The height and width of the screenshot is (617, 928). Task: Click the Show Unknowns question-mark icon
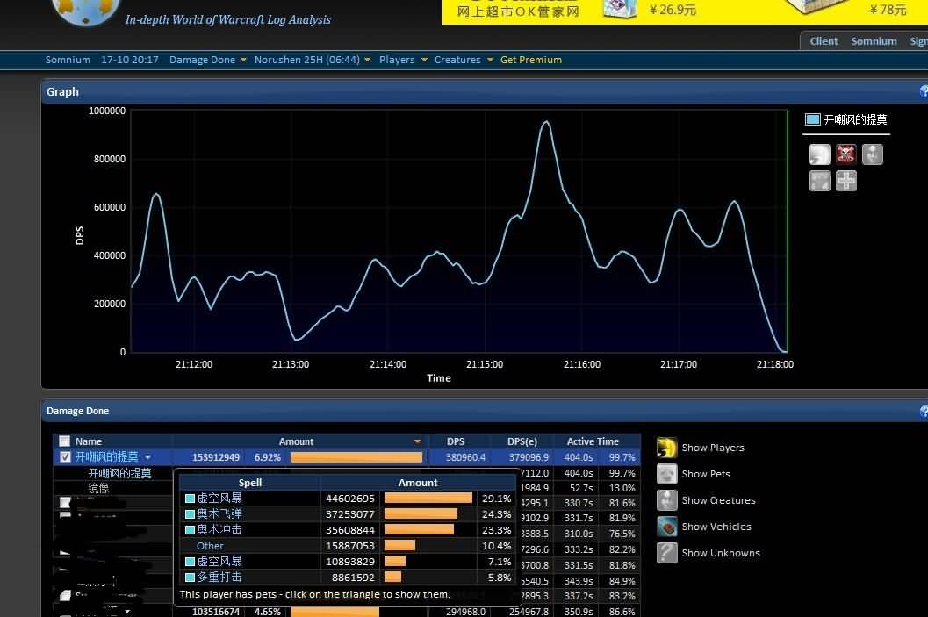pyautogui.click(x=667, y=553)
